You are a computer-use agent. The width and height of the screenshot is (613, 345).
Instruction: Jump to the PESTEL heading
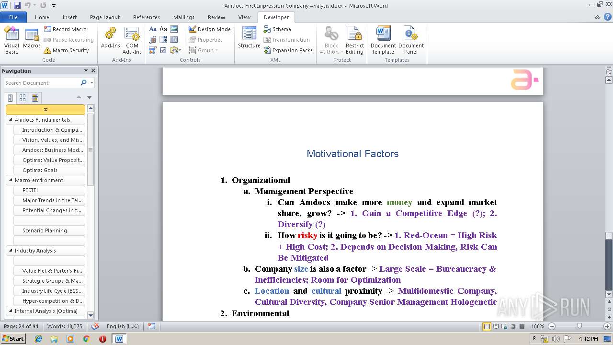pos(49,190)
